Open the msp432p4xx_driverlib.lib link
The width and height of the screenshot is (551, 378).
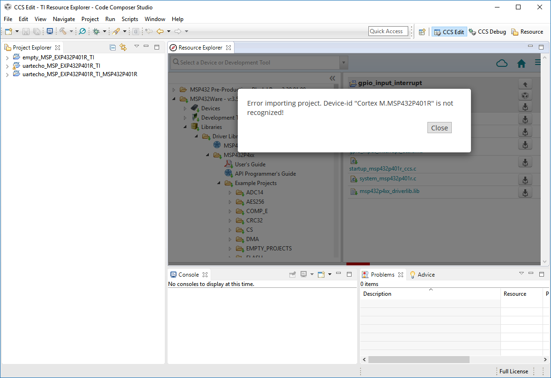[389, 191]
